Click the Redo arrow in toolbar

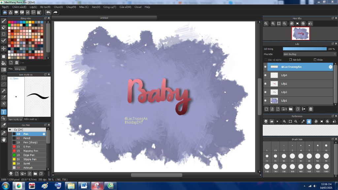(x=55, y=12)
